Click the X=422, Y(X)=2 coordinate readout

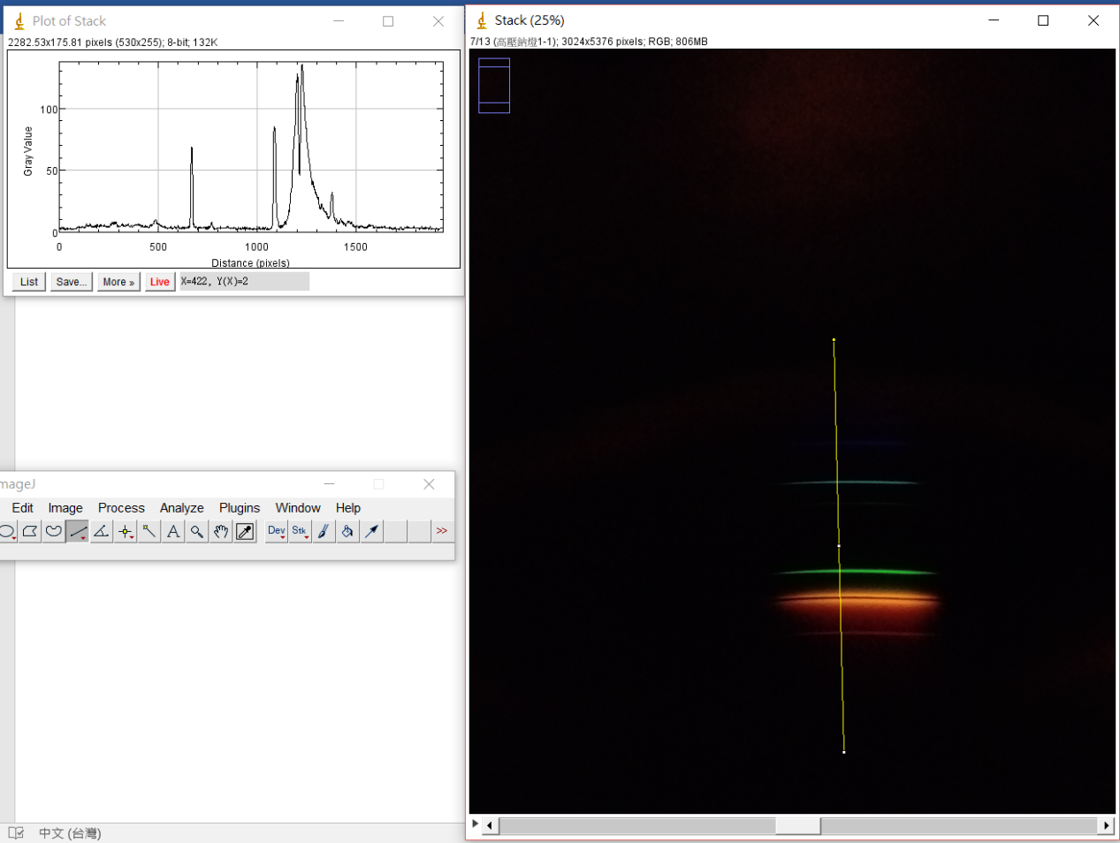[x=245, y=282]
